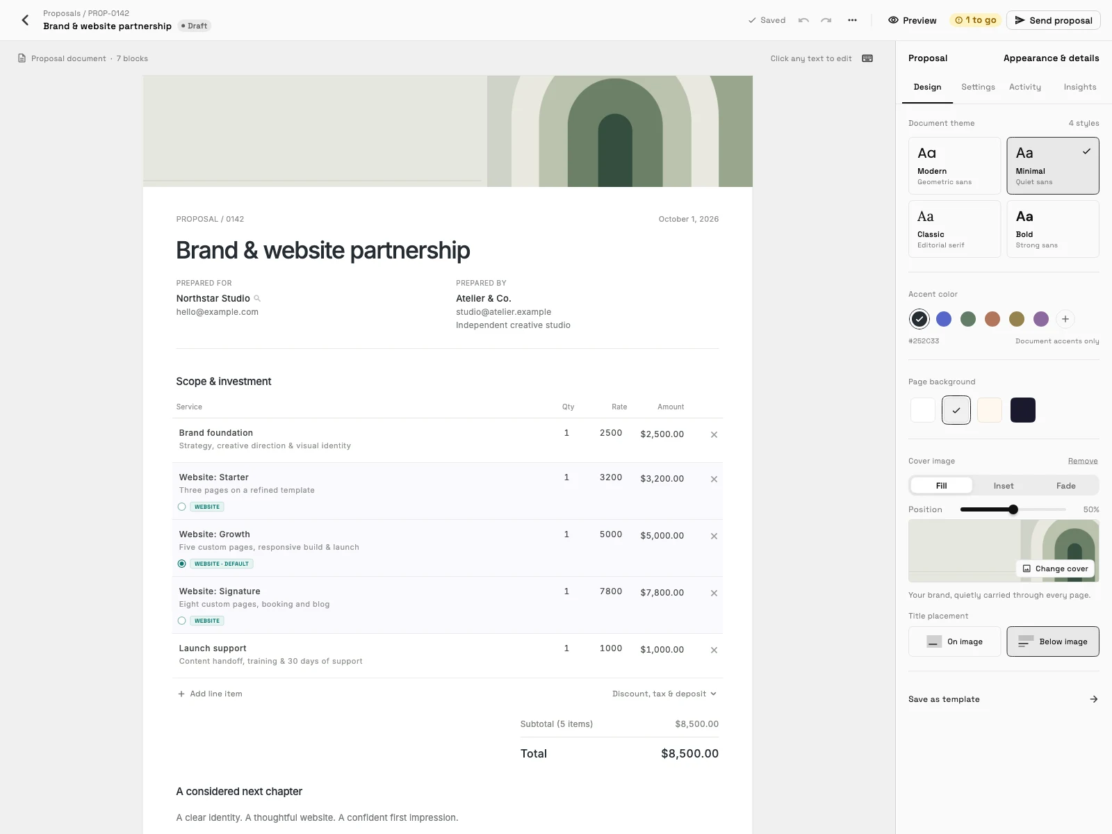The width and height of the screenshot is (1112, 834).
Task: Remove the Website: Growth line item
Action: click(714, 536)
